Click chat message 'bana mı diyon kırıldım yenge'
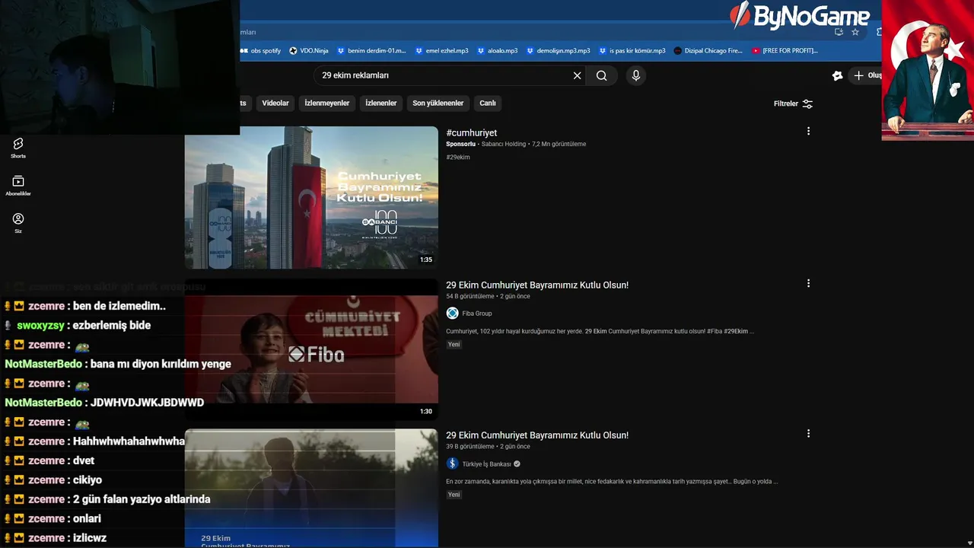974x548 pixels. click(x=161, y=364)
